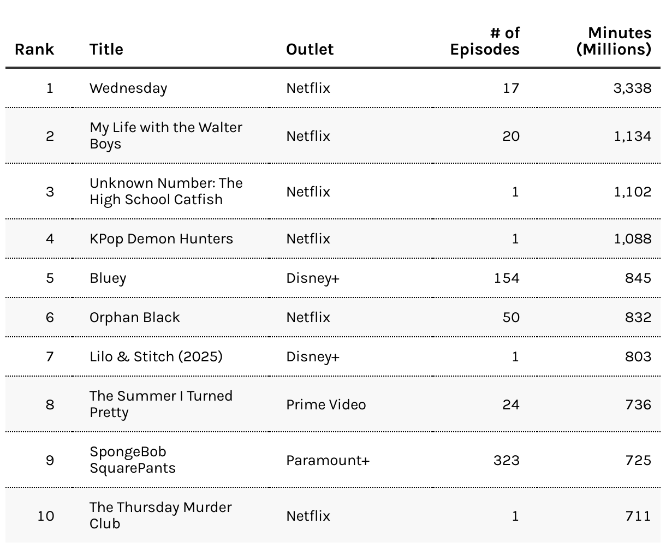Viewport: 666px width, 548px height.
Task: Click the # of Episodes column header
Action: click(x=485, y=41)
